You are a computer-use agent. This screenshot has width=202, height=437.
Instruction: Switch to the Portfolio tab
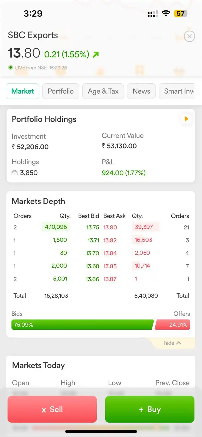click(61, 91)
